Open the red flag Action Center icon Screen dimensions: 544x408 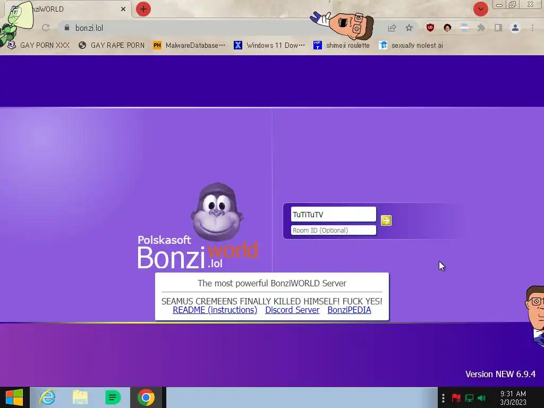[456, 398]
